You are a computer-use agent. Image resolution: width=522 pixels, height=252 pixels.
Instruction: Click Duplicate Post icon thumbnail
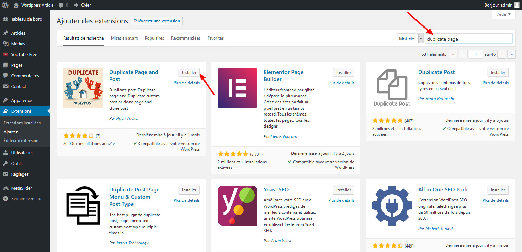tap(392, 88)
